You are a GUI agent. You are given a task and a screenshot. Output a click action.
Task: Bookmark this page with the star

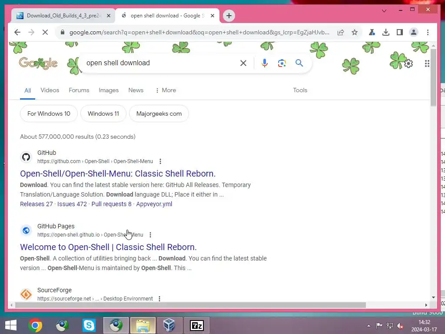point(355,32)
